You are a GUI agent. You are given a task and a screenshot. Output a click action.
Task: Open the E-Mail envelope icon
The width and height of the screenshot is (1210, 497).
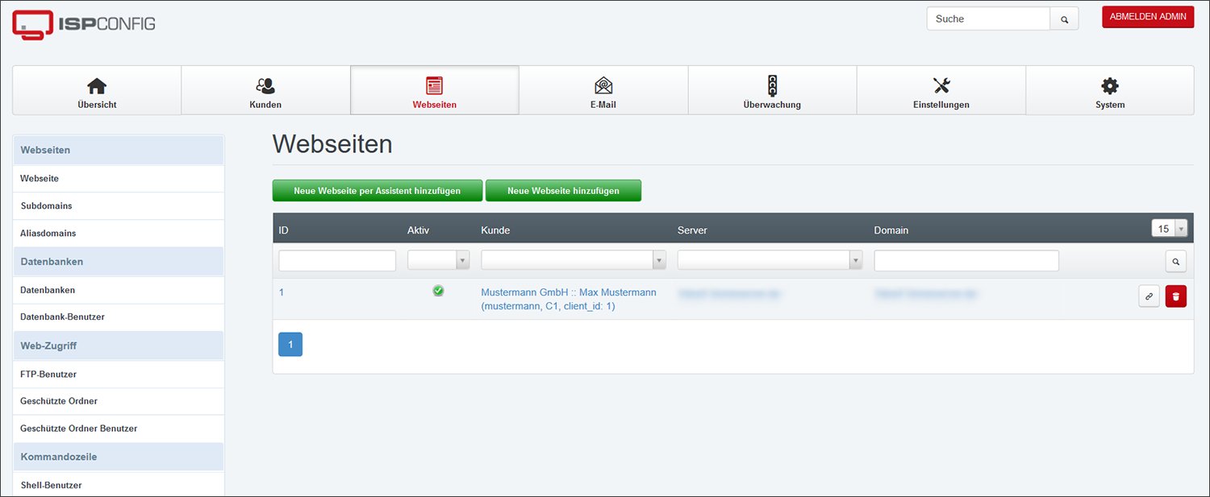tap(603, 86)
